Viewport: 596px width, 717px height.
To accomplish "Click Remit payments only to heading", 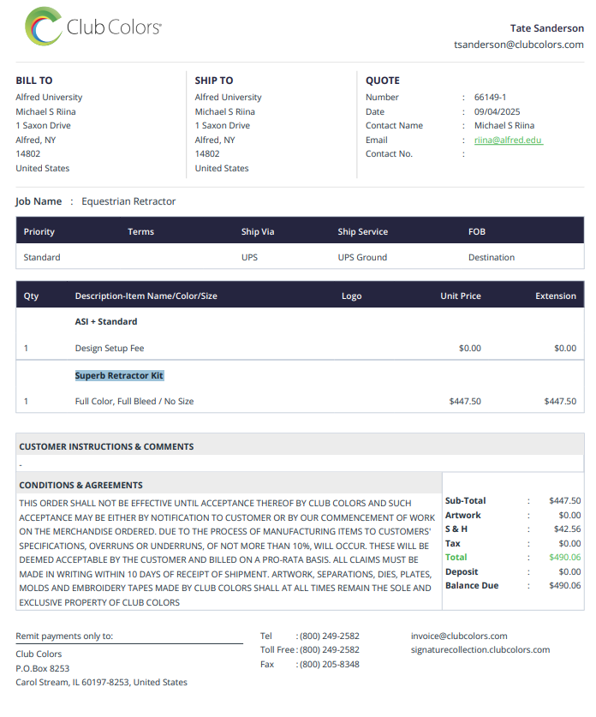I will pyautogui.click(x=64, y=636).
